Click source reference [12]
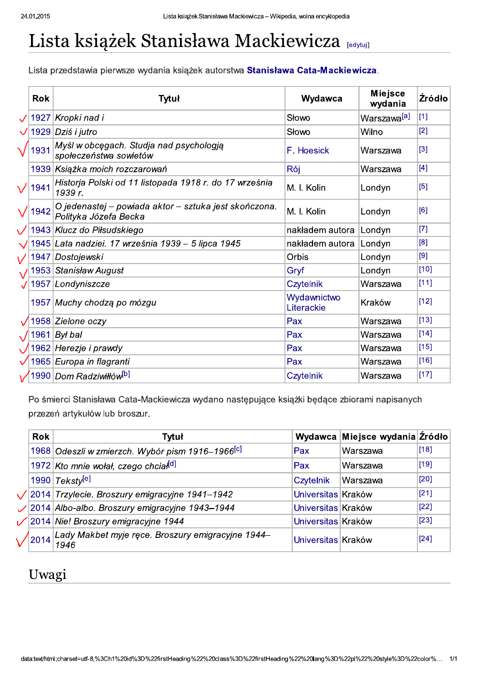Image resolution: width=477 pixels, height=674 pixels. [x=425, y=302]
